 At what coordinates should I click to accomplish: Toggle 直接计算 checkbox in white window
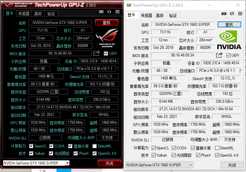193,148
